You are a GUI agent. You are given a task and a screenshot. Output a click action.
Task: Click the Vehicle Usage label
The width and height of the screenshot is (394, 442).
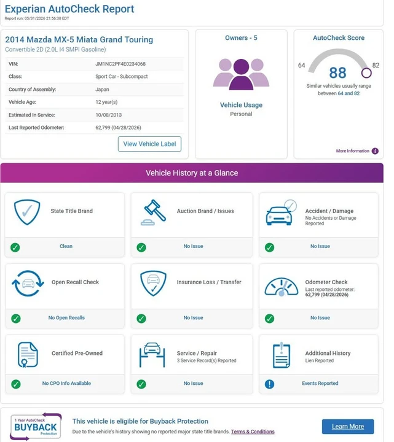[x=241, y=105]
